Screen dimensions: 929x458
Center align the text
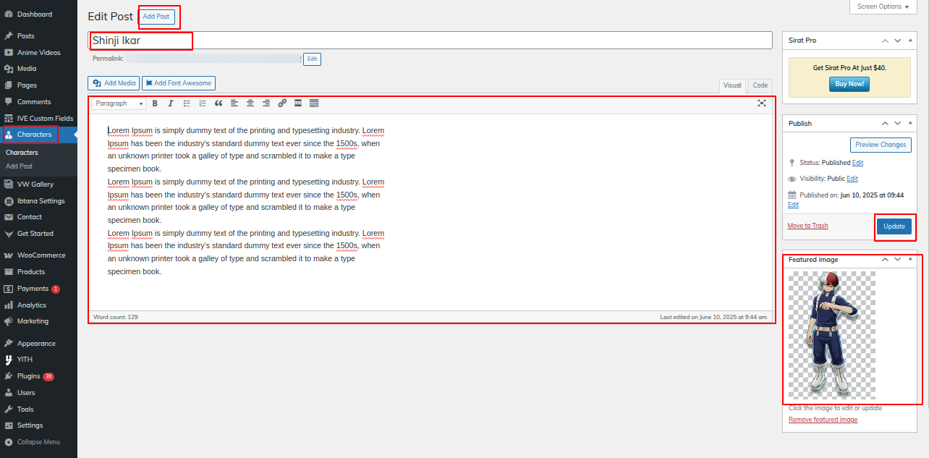[250, 103]
